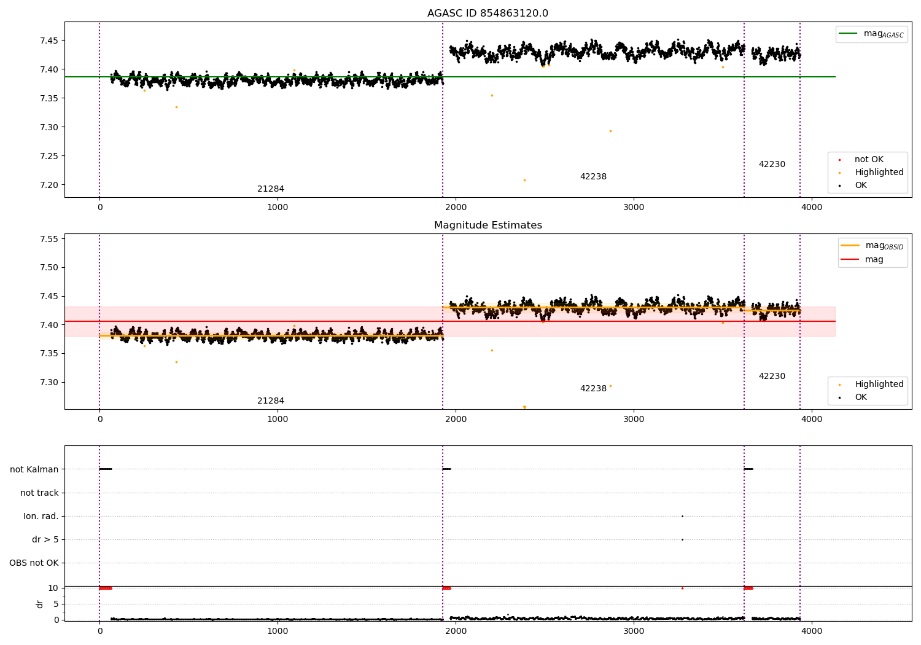Click the lone red dr marker near 3270
Screen dimensions: 921x645
tap(682, 588)
